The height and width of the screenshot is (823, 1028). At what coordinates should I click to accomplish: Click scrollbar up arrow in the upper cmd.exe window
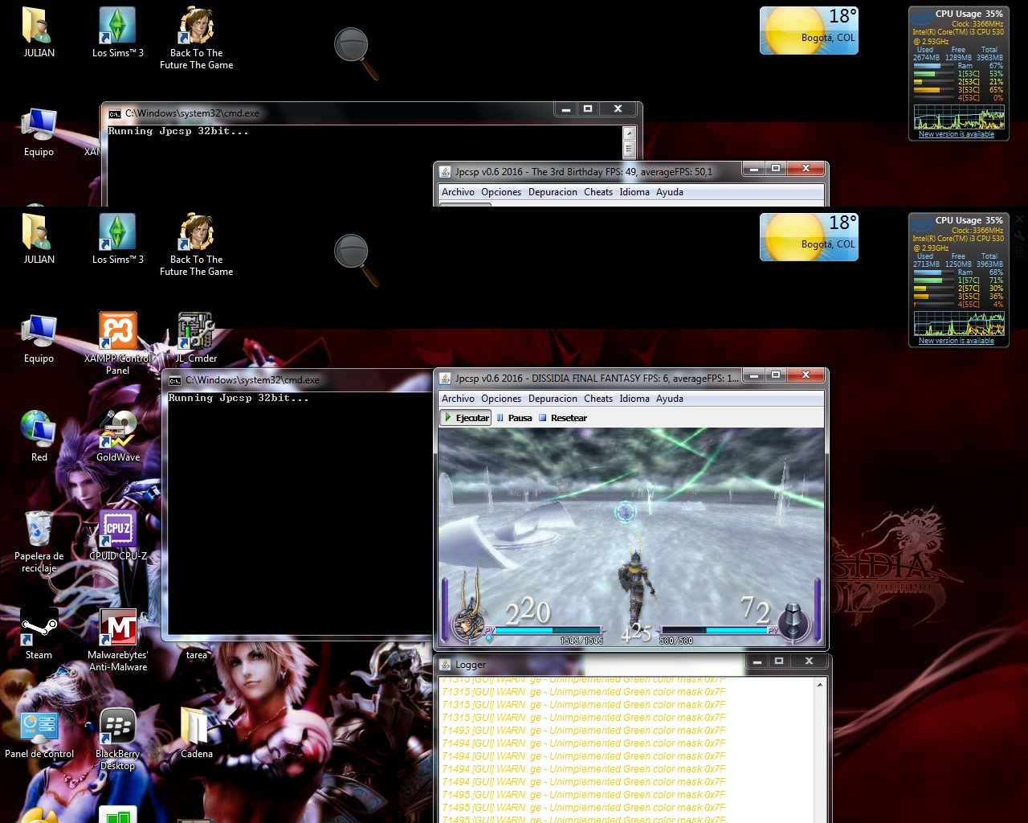630,133
